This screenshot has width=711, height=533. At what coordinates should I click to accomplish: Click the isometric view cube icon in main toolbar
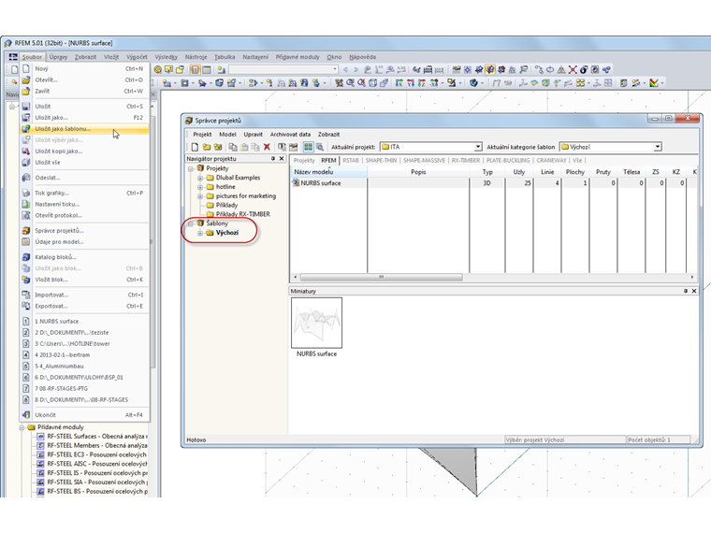click(372, 83)
